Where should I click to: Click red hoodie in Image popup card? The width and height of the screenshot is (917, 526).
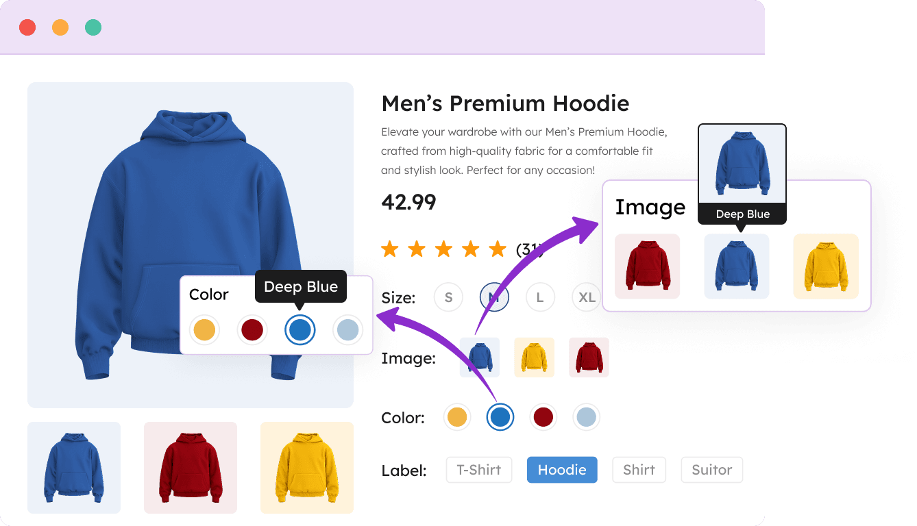(647, 266)
